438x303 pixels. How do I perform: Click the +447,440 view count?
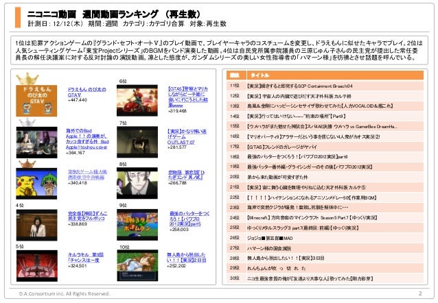click(78, 100)
